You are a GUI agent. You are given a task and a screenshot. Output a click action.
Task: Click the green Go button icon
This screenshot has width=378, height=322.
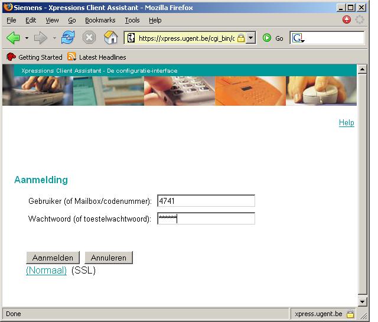[x=267, y=38]
